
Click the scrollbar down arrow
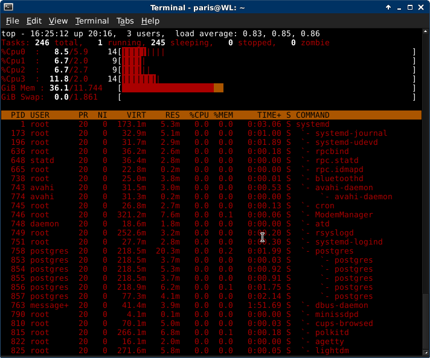426,353
